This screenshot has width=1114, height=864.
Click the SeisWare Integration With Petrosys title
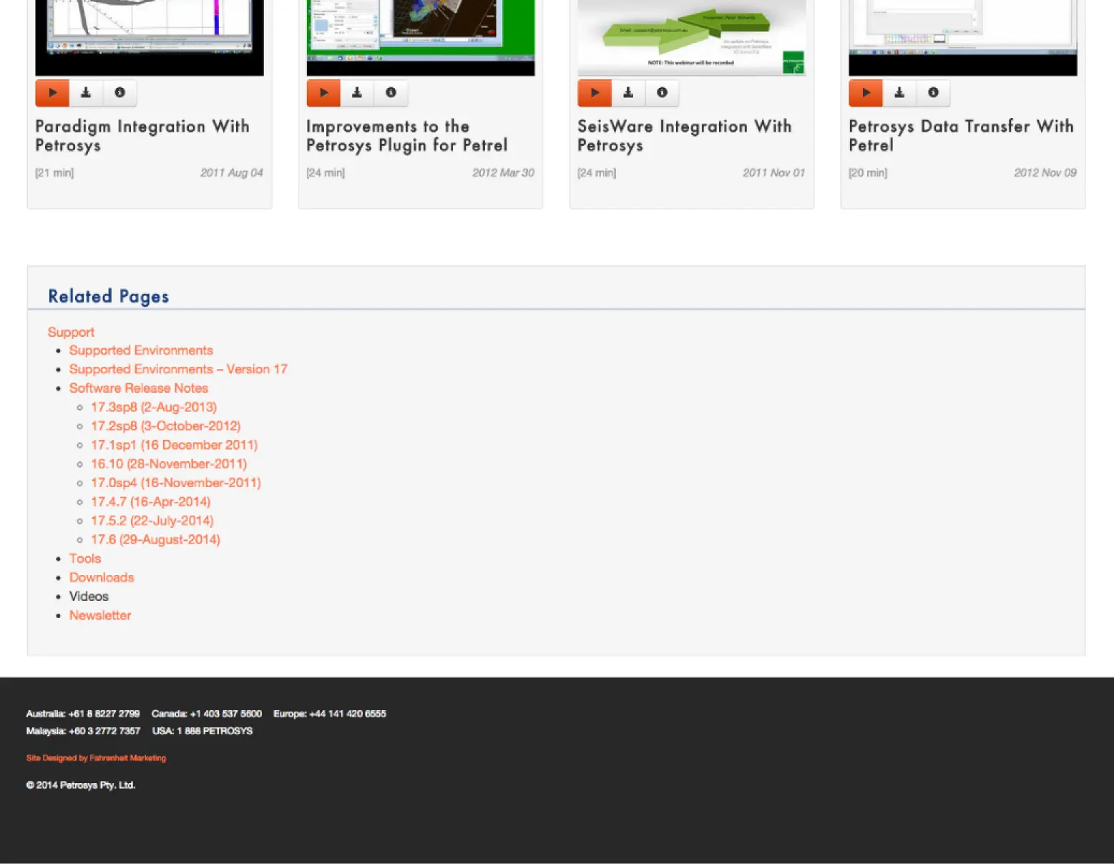tap(685, 136)
